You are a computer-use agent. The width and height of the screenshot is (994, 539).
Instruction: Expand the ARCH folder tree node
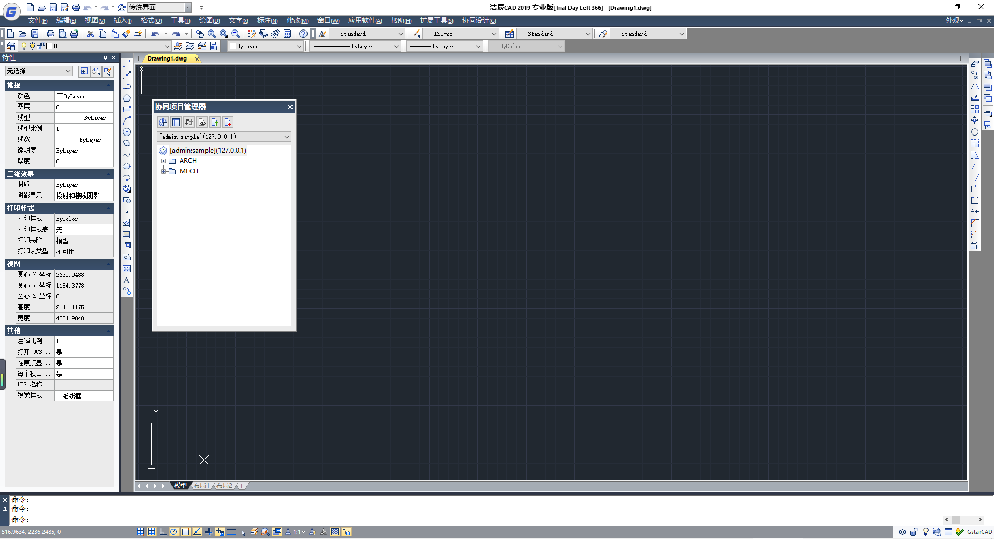[x=163, y=161]
